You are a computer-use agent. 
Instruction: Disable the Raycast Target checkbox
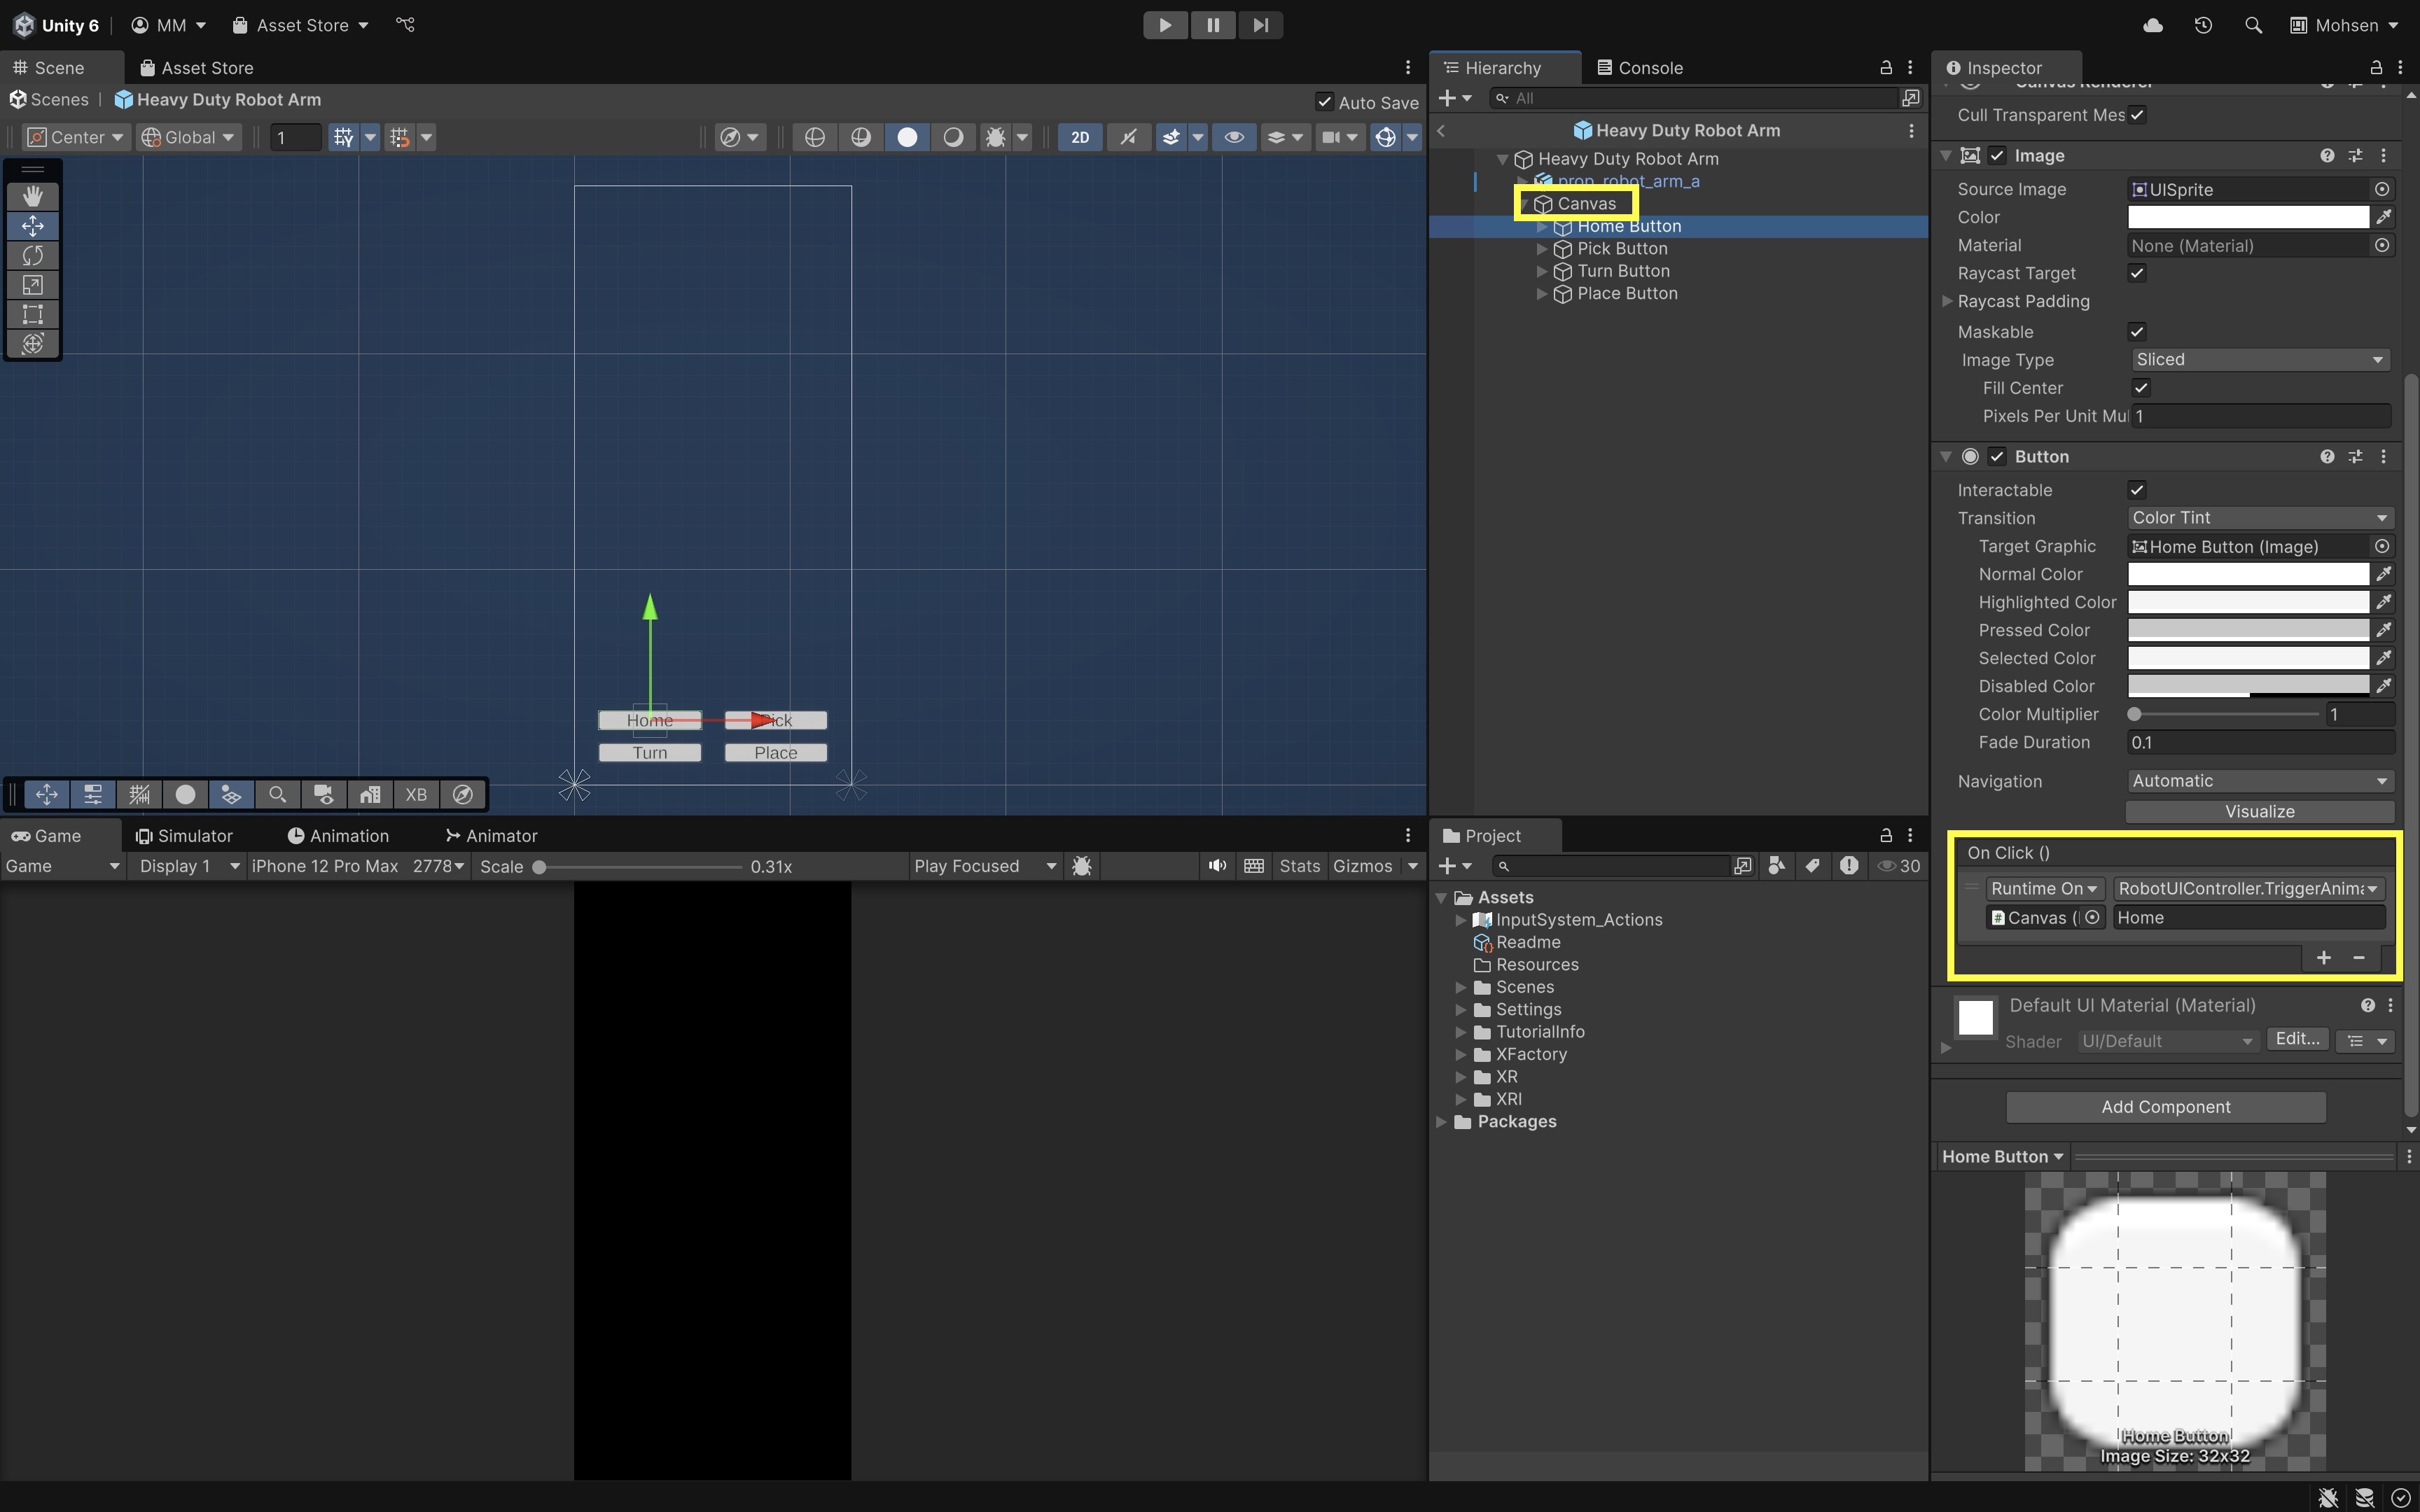[x=2137, y=273]
